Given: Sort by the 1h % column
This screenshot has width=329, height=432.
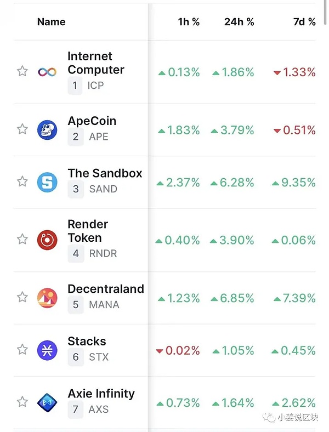Looking at the screenshot, I should tap(189, 22).
